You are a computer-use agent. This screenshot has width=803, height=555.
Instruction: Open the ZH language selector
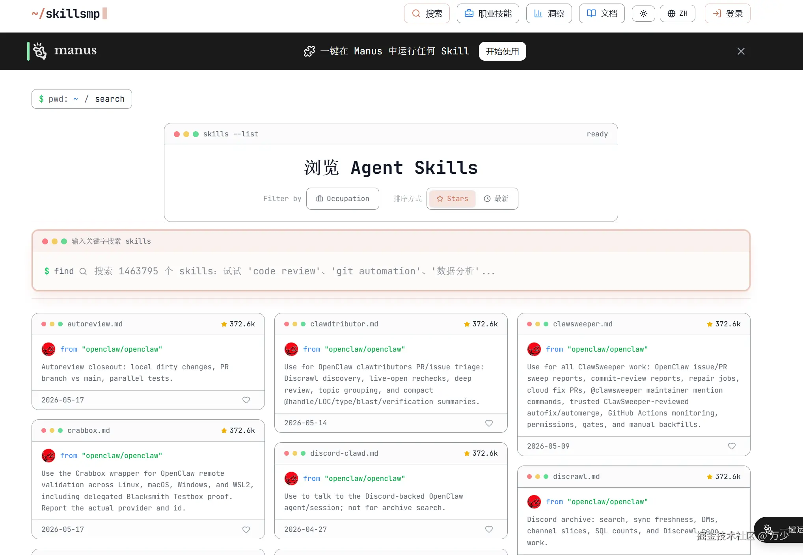[x=678, y=13]
